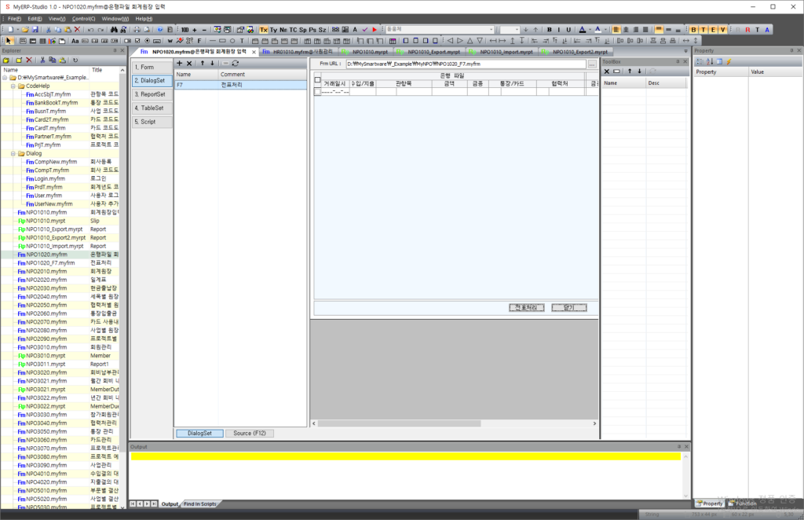Select the 1. Form section button

[152, 68]
